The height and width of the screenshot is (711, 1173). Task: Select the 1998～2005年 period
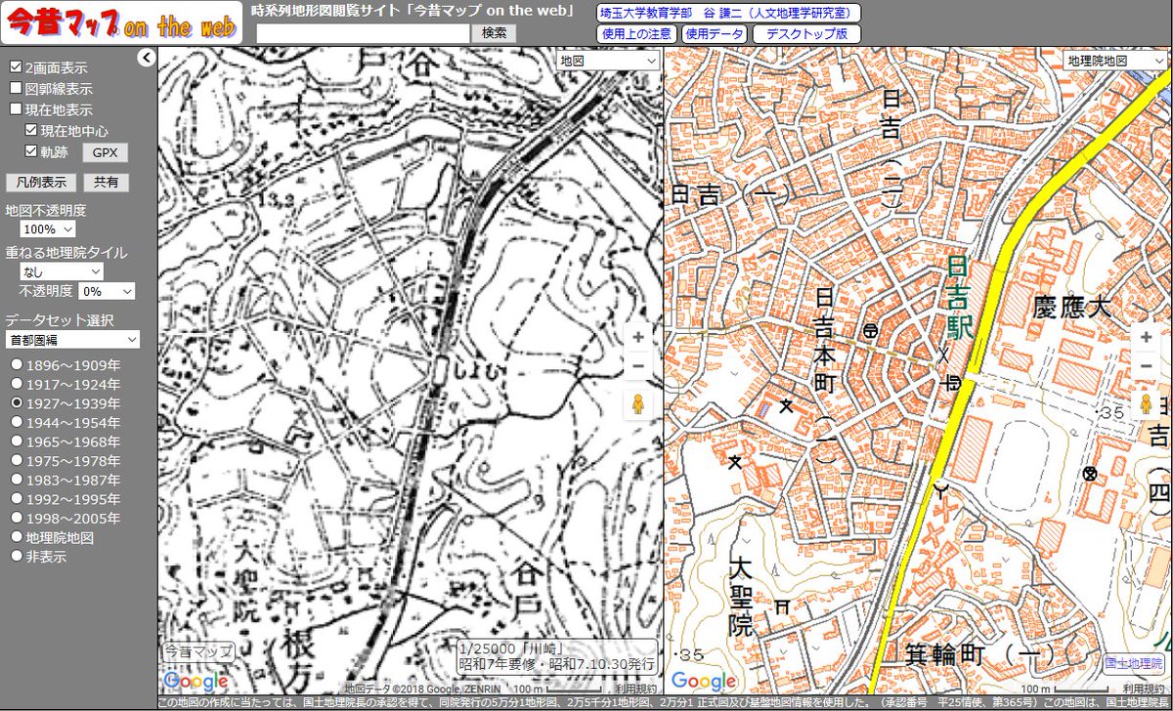(17, 518)
